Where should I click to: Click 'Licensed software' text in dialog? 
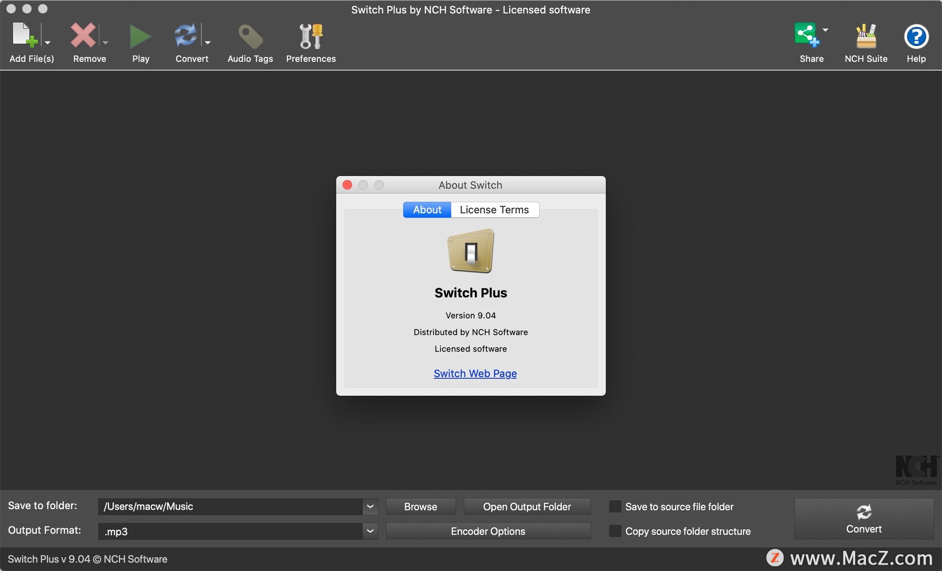(471, 349)
